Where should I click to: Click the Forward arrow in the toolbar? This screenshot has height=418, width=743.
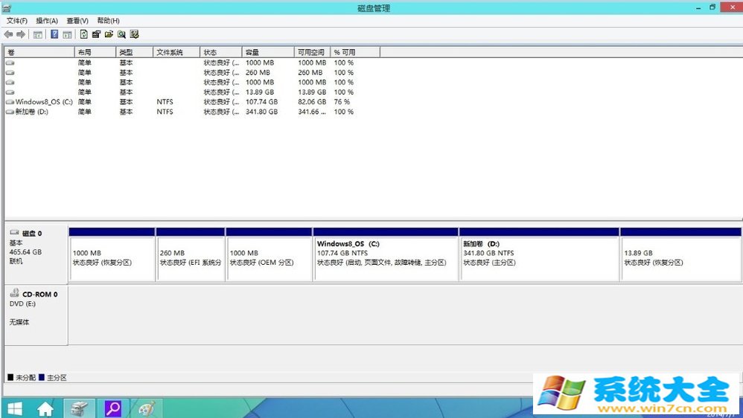tap(21, 34)
